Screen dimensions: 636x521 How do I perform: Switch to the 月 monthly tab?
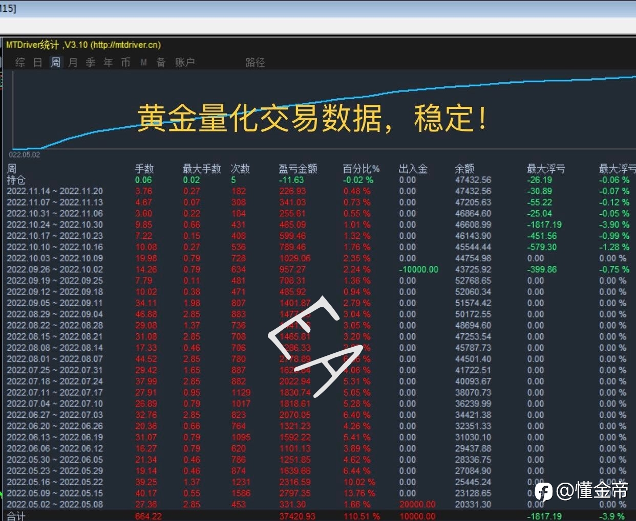(x=73, y=62)
